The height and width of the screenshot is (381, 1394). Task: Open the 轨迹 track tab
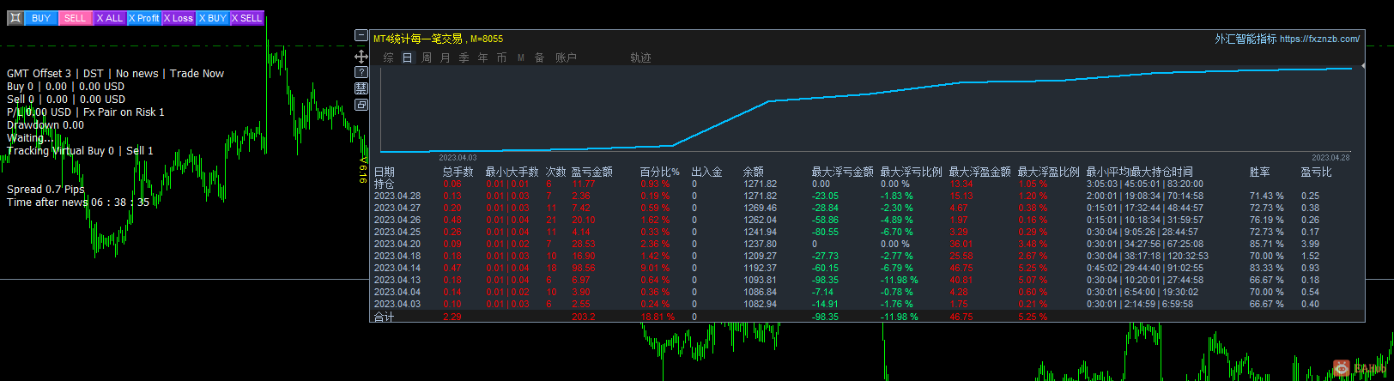[x=640, y=57]
